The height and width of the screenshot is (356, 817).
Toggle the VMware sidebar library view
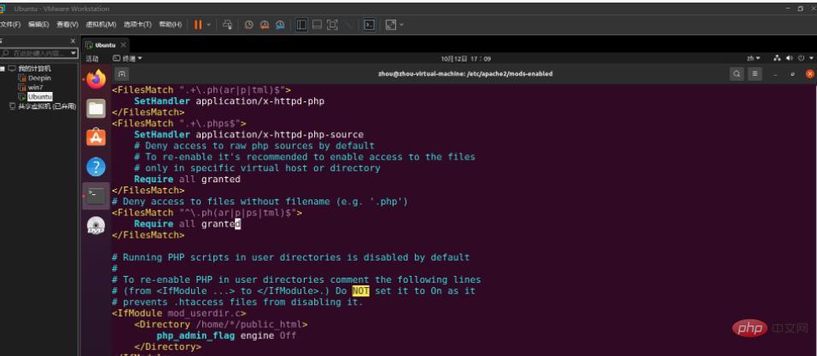[x=302, y=25]
